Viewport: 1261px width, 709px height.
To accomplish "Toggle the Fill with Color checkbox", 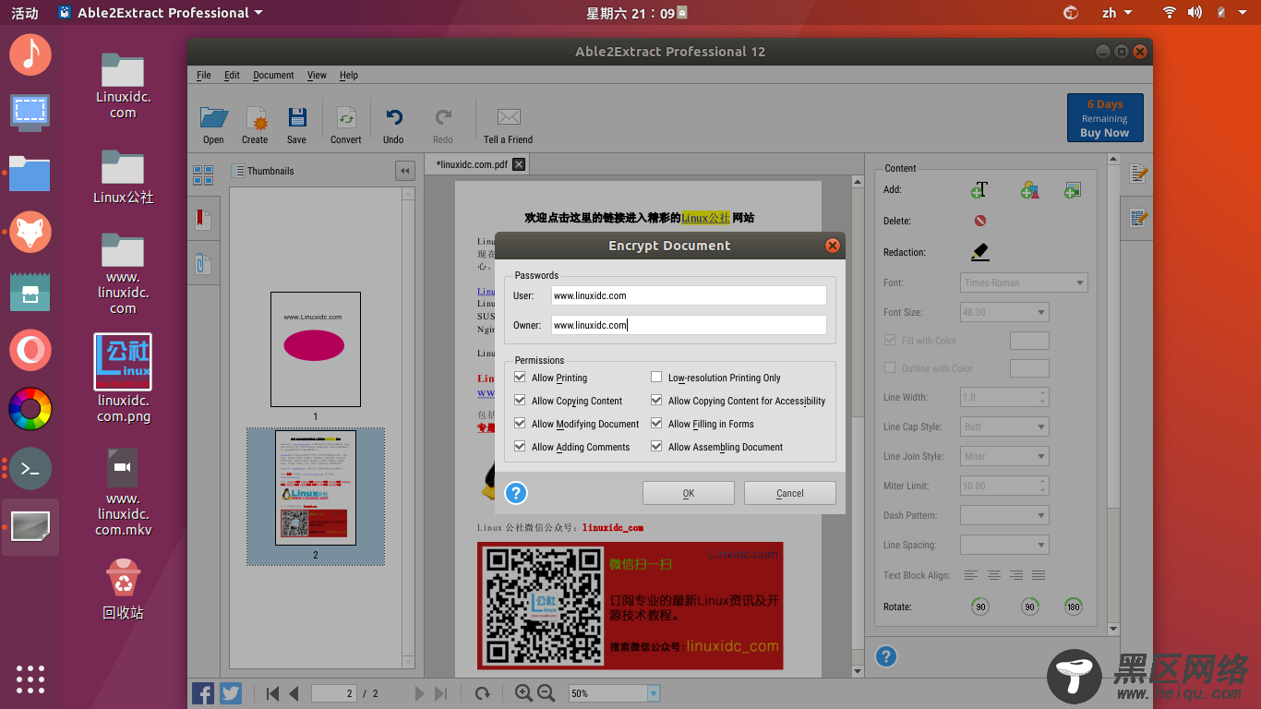I will point(890,341).
